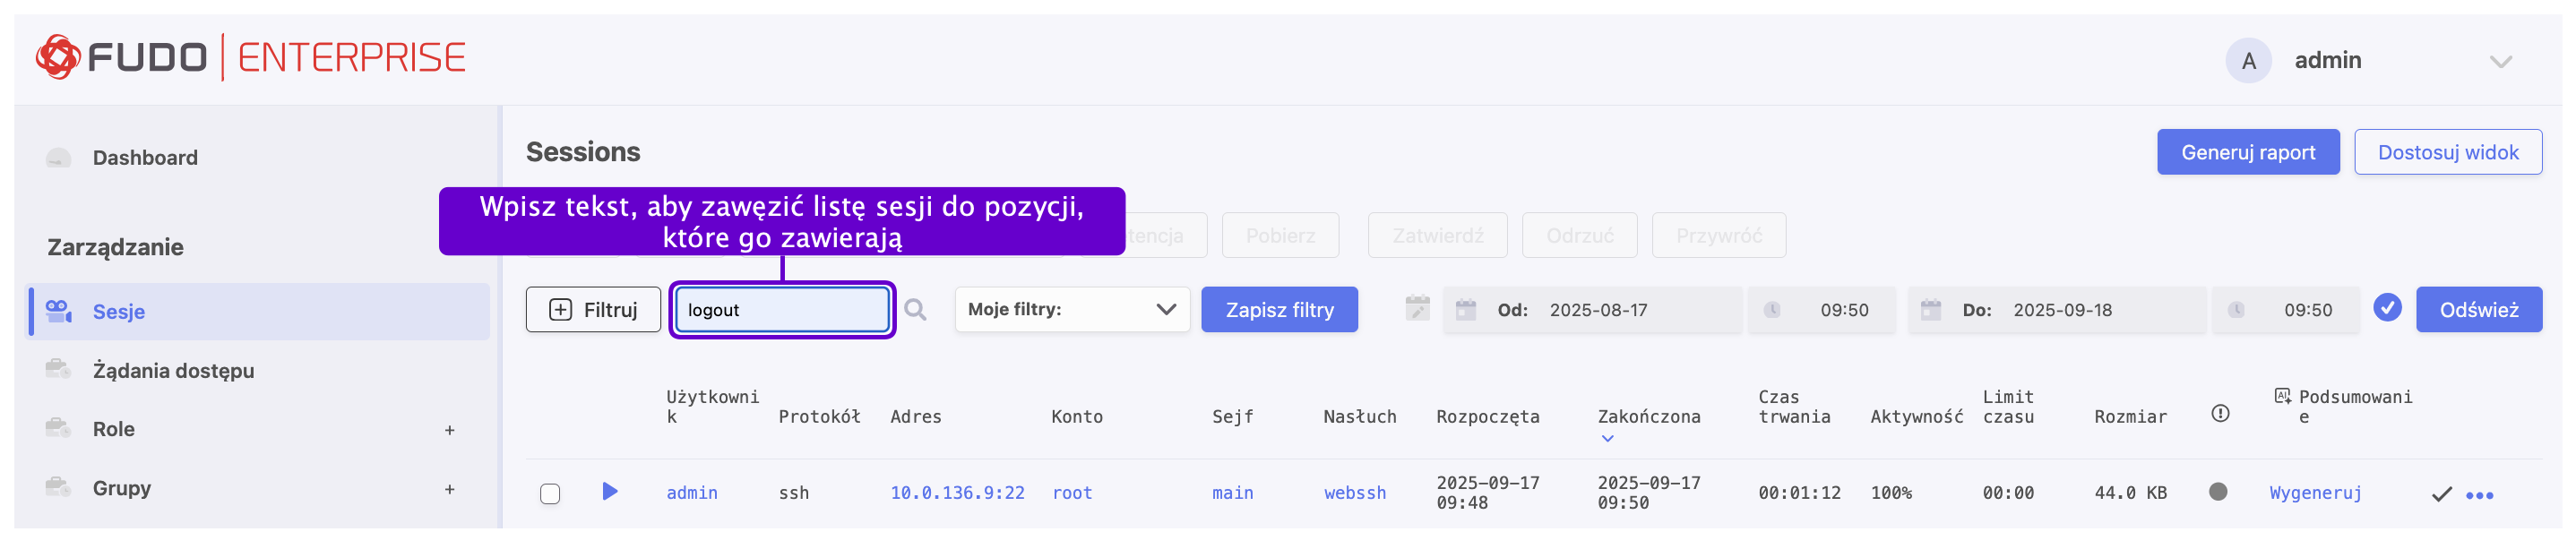2576x549 pixels.
Task: Tick the checkbox for the admin session
Action: (550, 493)
